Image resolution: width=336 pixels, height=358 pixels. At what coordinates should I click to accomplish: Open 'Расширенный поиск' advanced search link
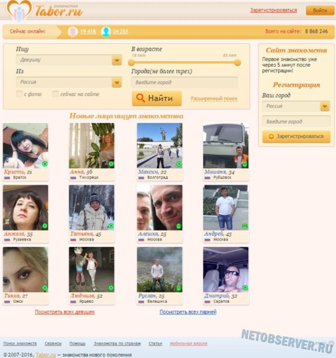pos(214,99)
